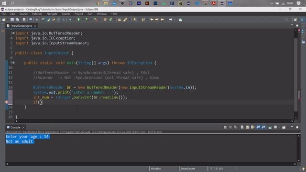Toggle Show Console on Standard Out change
Image resolution: width=306 pixels, height=172 pixels.
(258, 127)
